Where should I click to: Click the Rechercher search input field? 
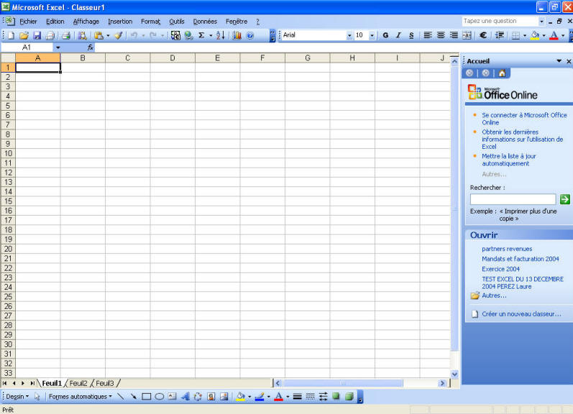click(513, 199)
